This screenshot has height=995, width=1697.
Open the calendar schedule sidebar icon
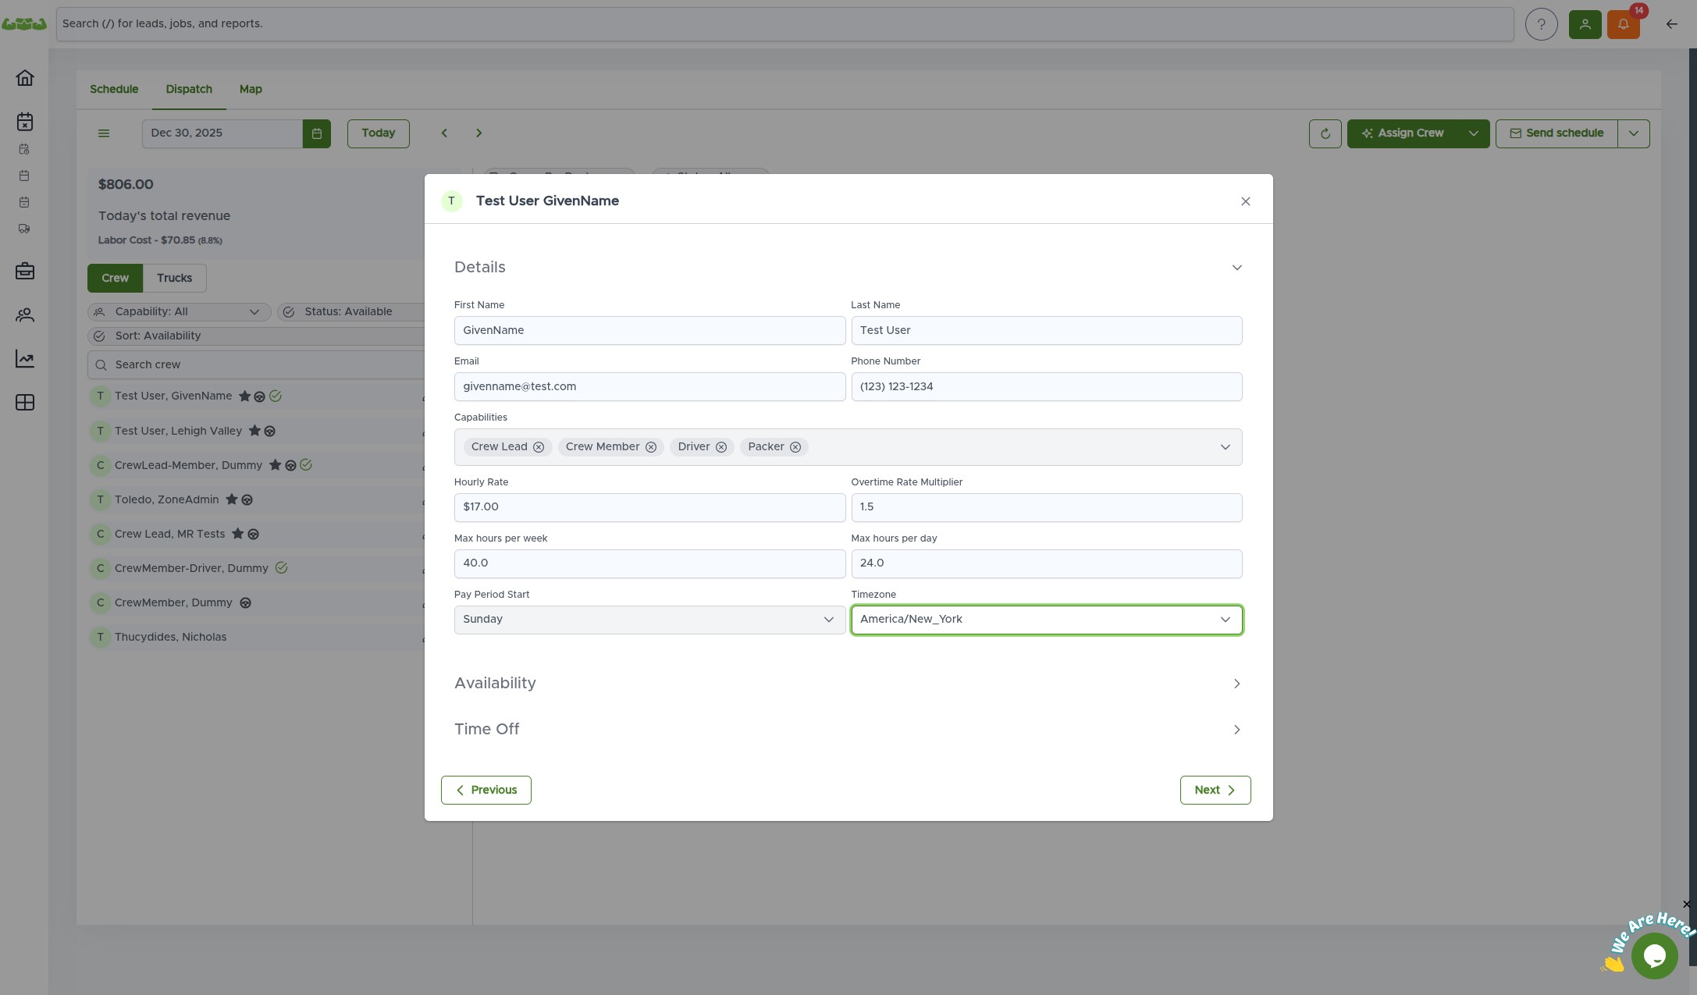(x=25, y=122)
